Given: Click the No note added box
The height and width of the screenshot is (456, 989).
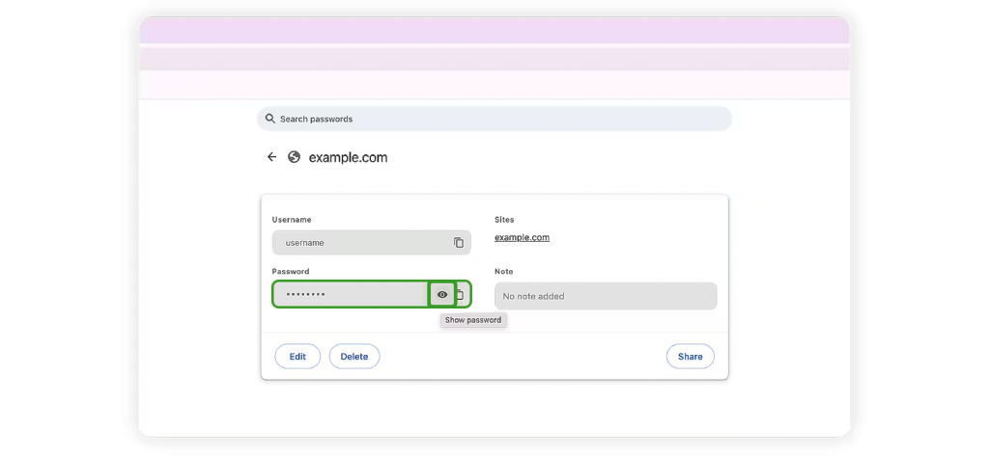Looking at the screenshot, I should coord(606,296).
